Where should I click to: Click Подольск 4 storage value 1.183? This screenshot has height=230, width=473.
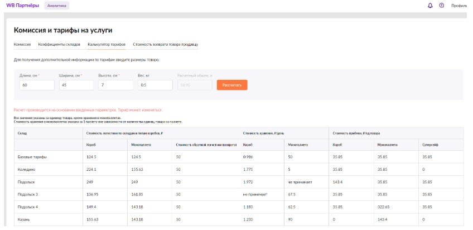[x=248, y=207]
